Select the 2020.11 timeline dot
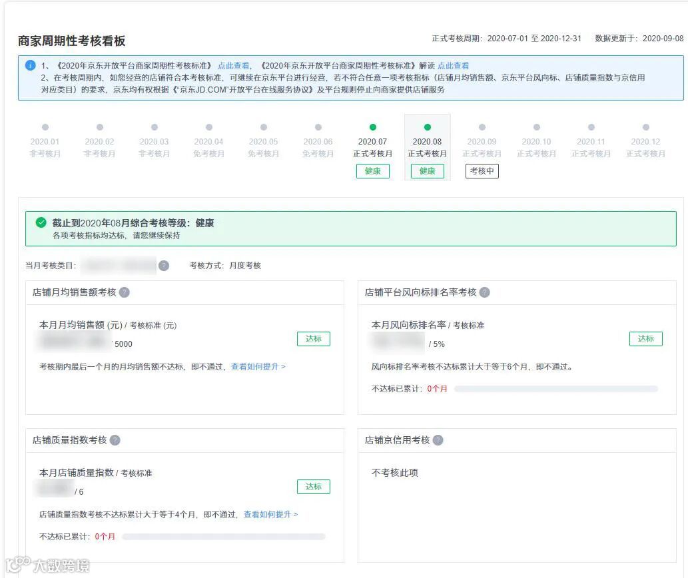Viewport: 688px width, 578px height. (x=591, y=127)
